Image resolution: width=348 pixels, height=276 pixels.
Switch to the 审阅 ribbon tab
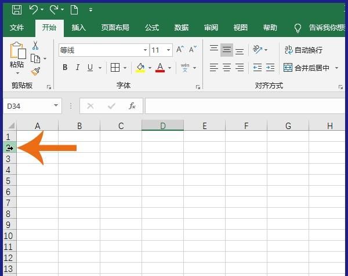[211, 28]
